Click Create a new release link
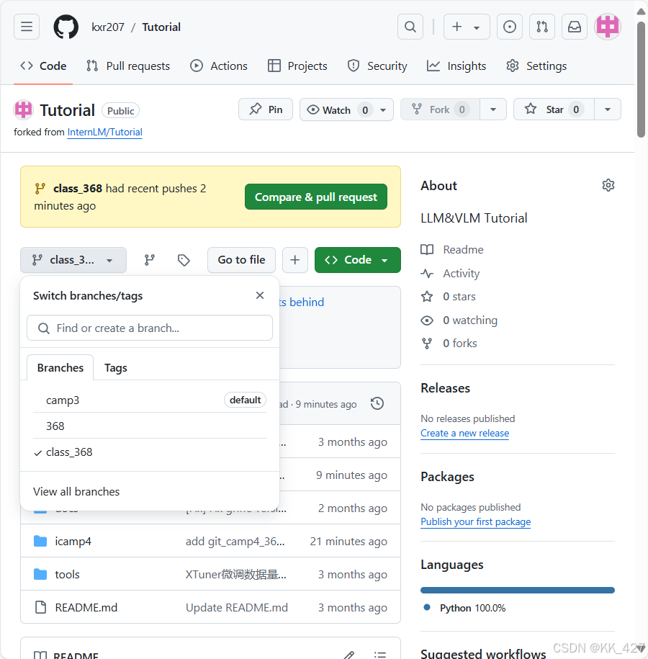 [465, 434]
